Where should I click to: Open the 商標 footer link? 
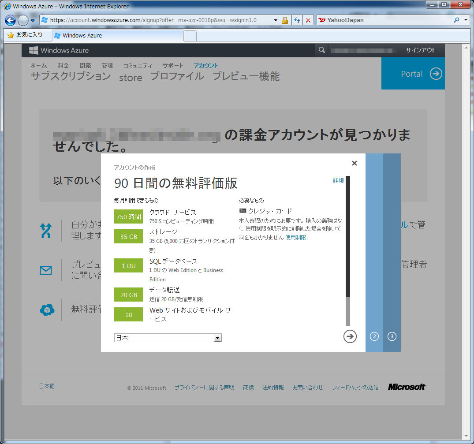[x=249, y=388]
